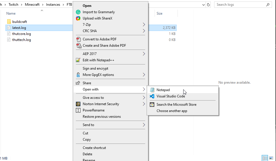Screen dimensions: 276x161
Task: Click the Open with submenu arrow
Action: pyautogui.click(x=144, y=89)
